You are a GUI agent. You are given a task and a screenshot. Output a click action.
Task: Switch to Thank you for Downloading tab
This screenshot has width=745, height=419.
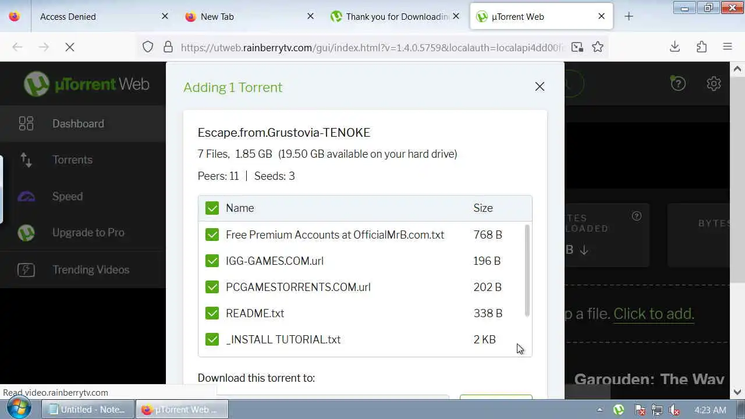[396, 16]
